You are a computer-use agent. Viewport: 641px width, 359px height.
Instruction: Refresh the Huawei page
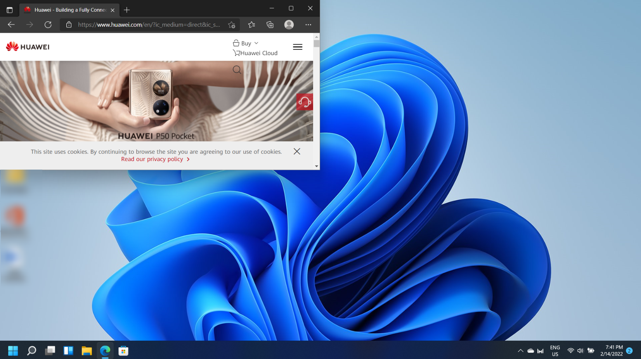coord(48,24)
